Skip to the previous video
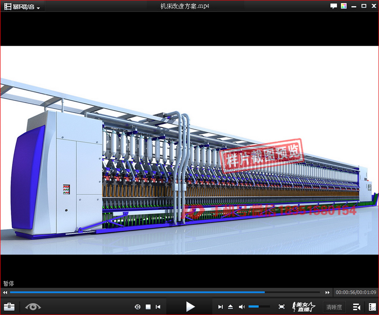The height and width of the screenshot is (315, 379). 158,306
